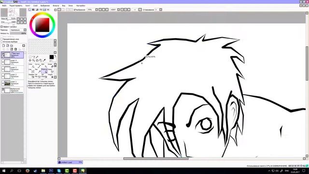Create a new layer folder
Screen dimensions: 309x174
click(x=12, y=45)
